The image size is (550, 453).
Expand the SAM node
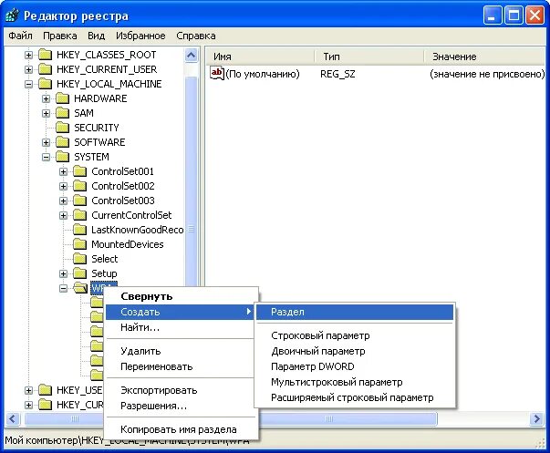click(46, 113)
